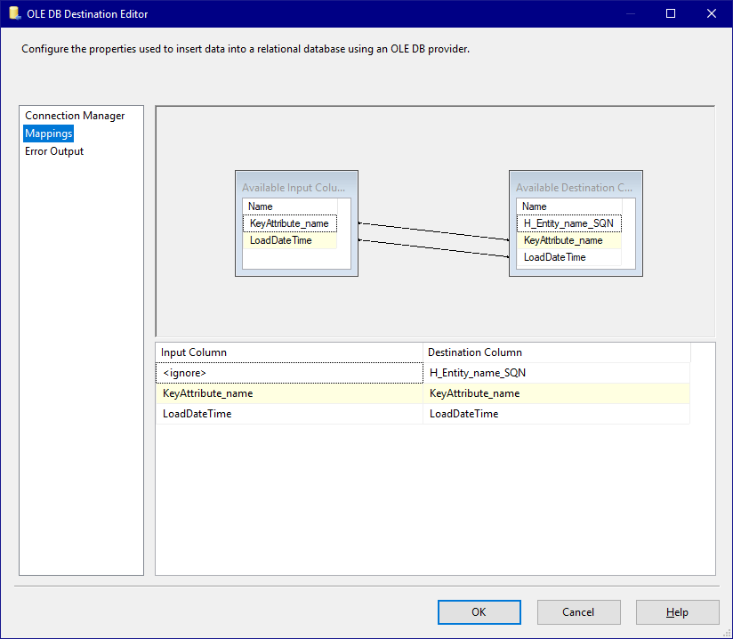Maximize the editor window
This screenshot has height=639, width=733.
[671, 13]
